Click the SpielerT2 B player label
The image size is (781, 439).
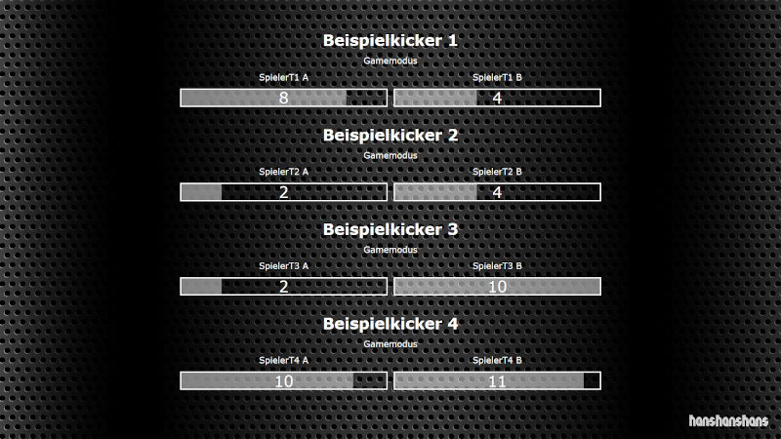coord(497,172)
